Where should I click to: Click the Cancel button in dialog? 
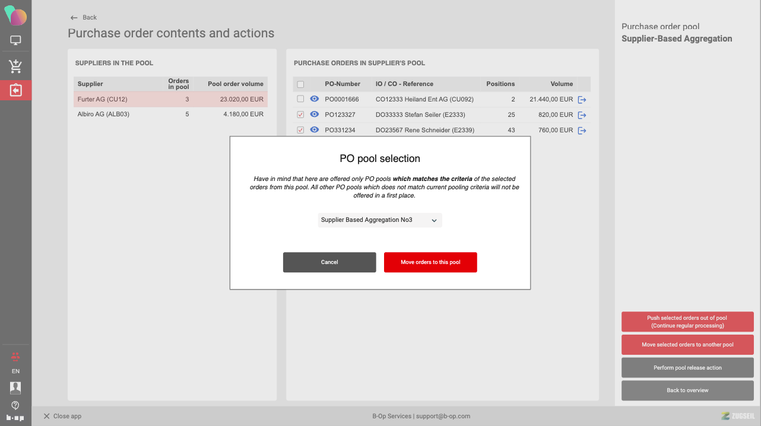(x=329, y=262)
